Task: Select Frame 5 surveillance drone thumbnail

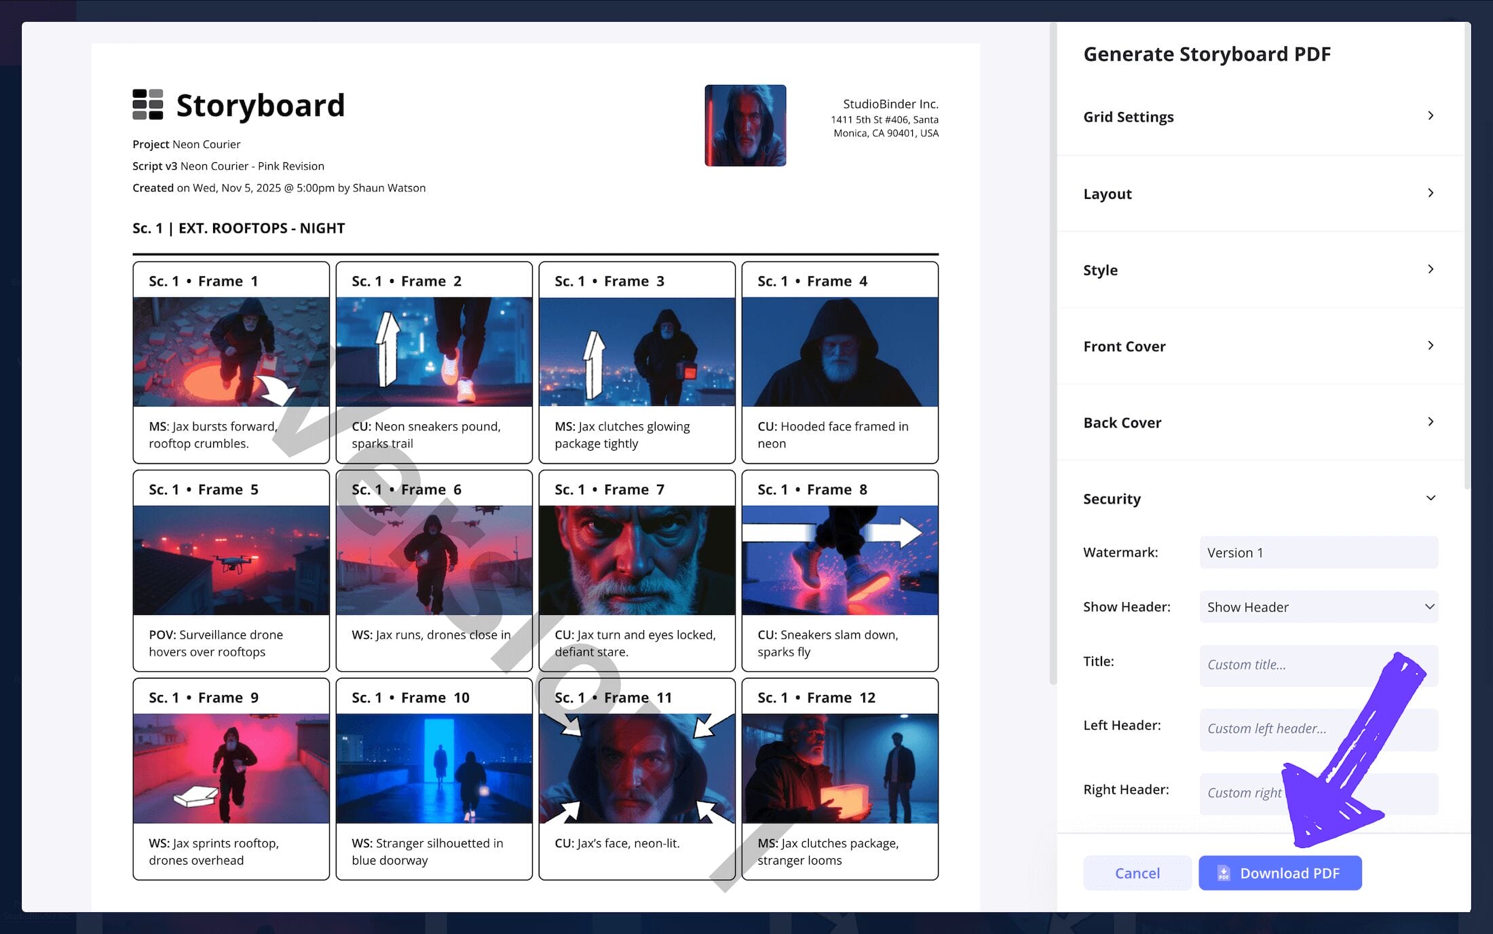Action: [x=231, y=559]
